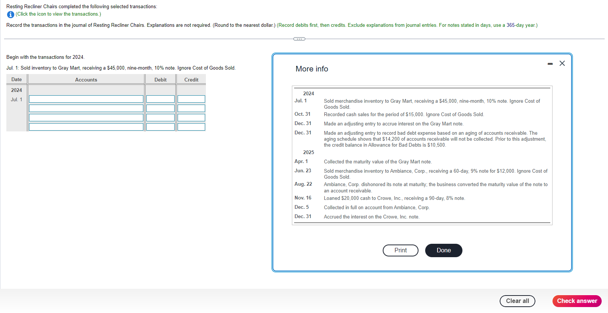Click 'Accrued the interest on the Crowe, Inc. note'
608x313 pixels.
[x=372, y=217]
